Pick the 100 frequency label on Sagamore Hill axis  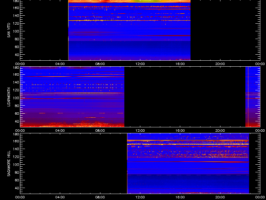pyautogui.click(x=16, y=165)
